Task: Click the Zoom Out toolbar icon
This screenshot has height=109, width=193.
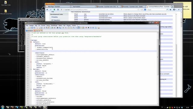Action: tap(66, 28)
